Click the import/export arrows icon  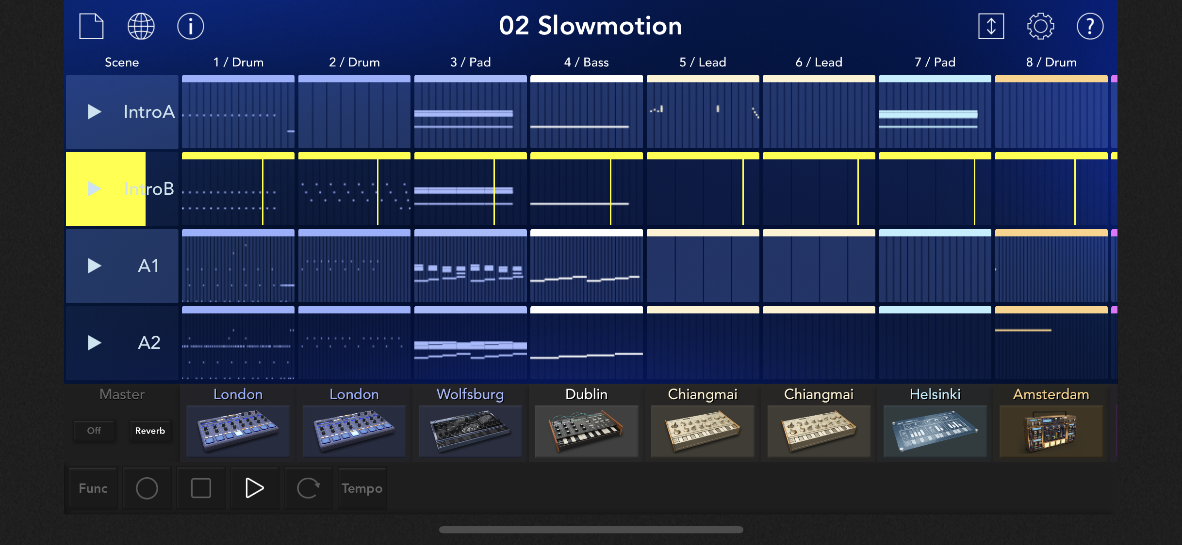[991, 26]
